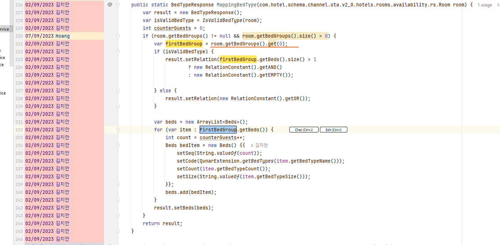Image resolution: width=500 pixels, height=245 pixels.
Task: Click beds.add(bedItem) on line 240
Action: 190,192
